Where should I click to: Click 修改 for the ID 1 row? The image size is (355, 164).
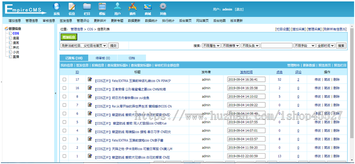pos(318,156)
